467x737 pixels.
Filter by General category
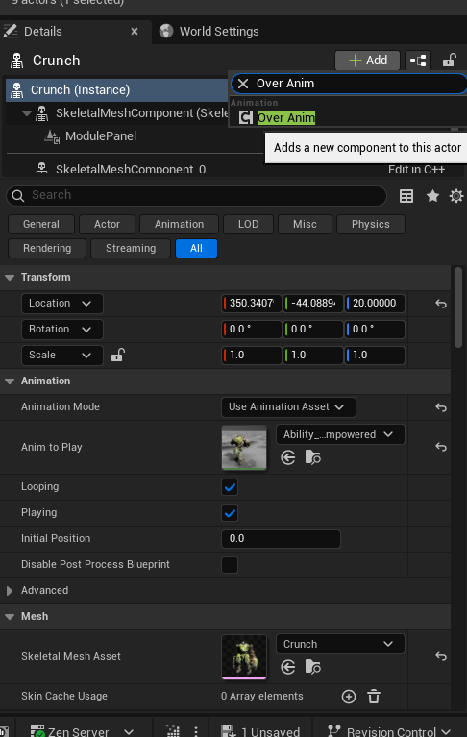(x=41, y=224)
